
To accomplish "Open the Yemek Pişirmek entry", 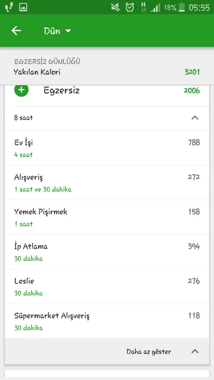I will coord(107,217).
